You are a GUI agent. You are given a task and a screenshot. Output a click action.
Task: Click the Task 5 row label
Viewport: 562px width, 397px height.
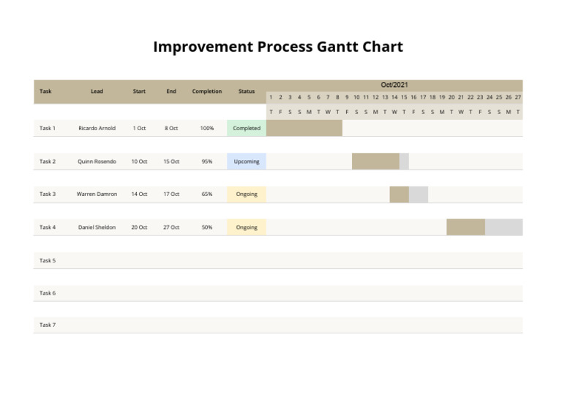tap(48, 260)
